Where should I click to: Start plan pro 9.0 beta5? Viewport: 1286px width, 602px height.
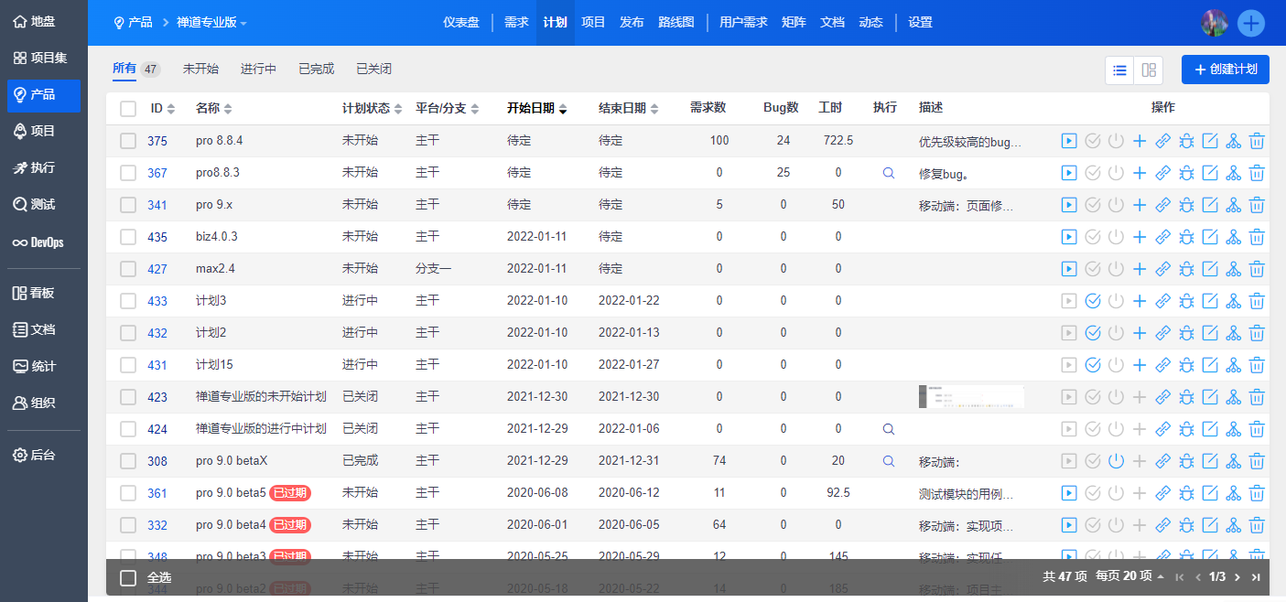click(1068, 493)
